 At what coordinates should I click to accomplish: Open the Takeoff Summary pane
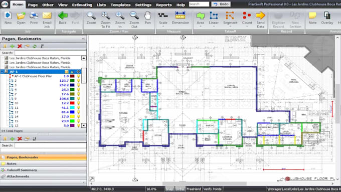43,170
